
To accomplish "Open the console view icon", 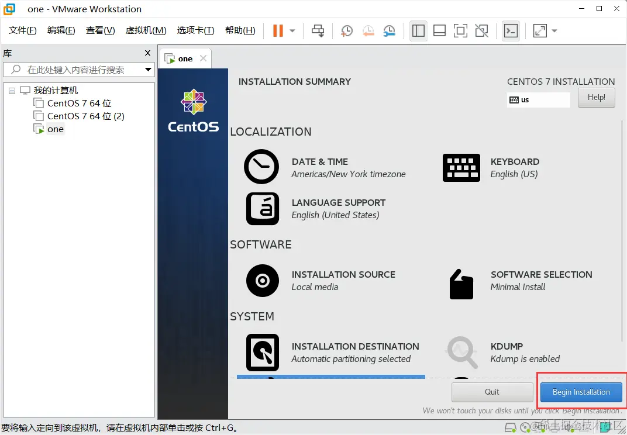I will click(511, 31).
